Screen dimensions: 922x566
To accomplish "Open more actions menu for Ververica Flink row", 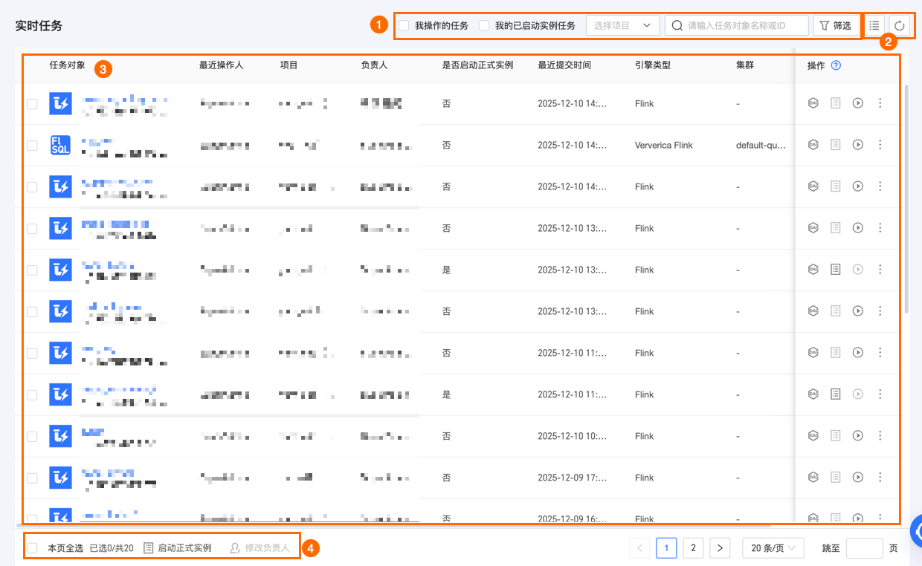I will pyautogui.click(x=880, y=145).
